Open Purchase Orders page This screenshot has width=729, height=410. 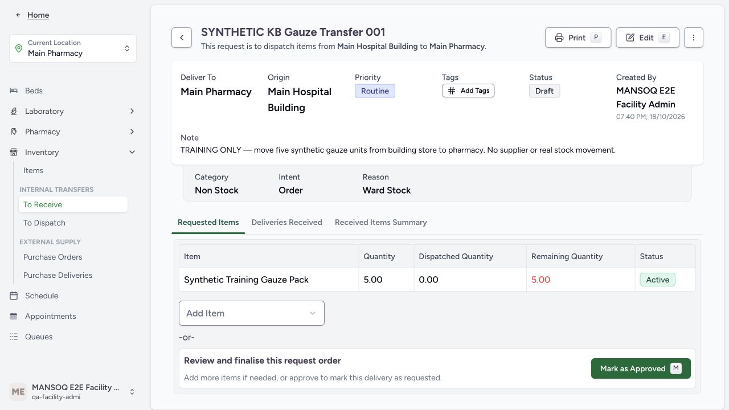pyautogui.click(x=73, y=257)
